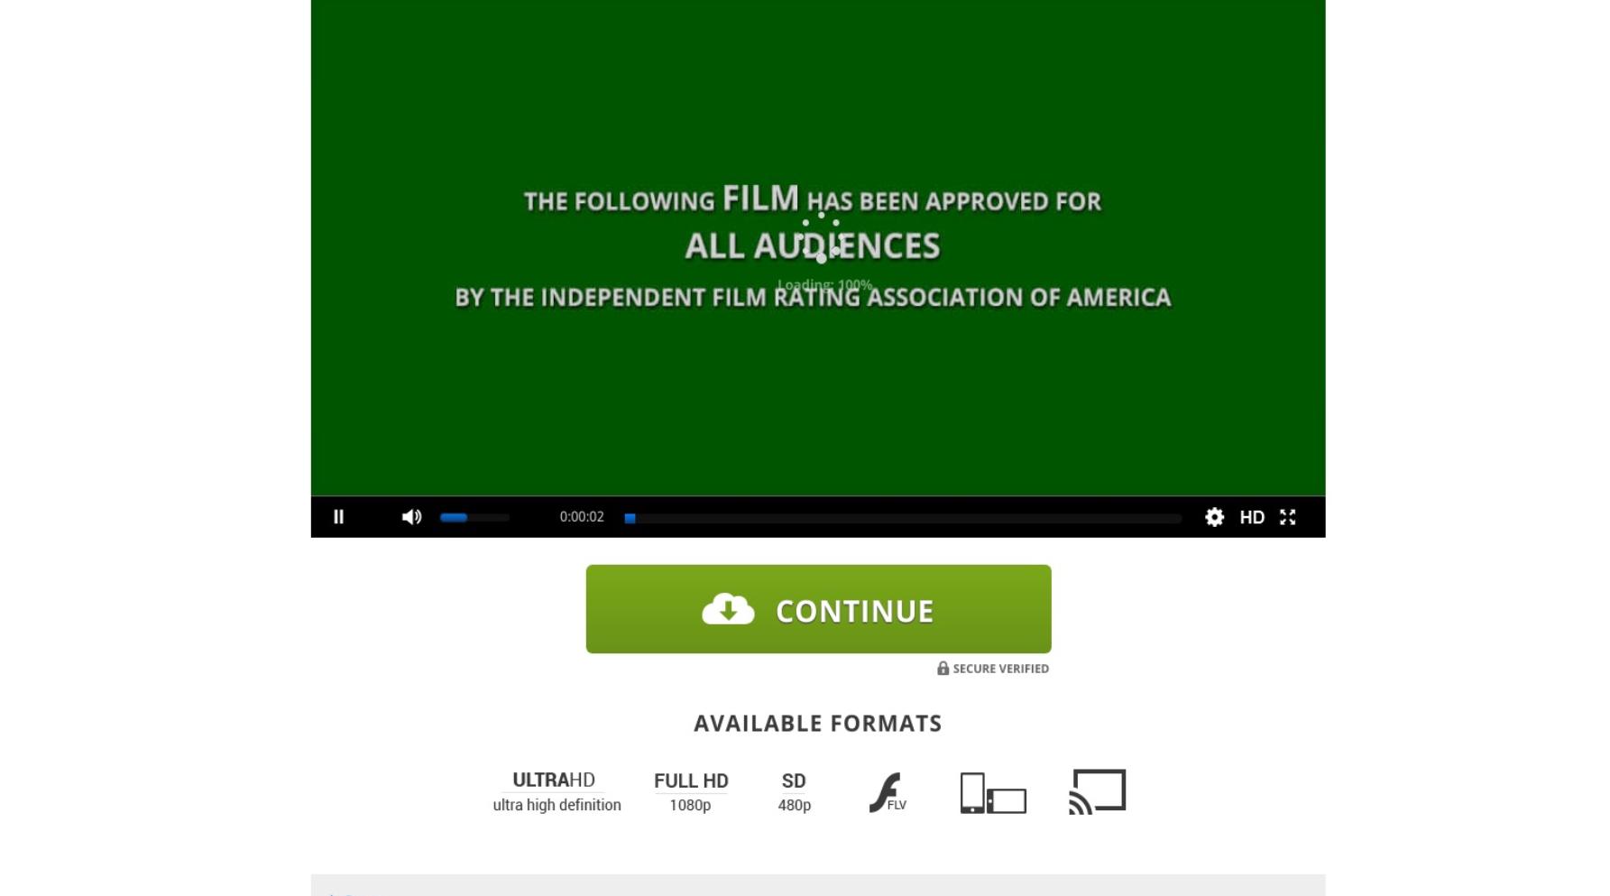Click the AVAILABLE FORMATS heading
Screen dimensions: 1610x896
click(x=818, y=724)
